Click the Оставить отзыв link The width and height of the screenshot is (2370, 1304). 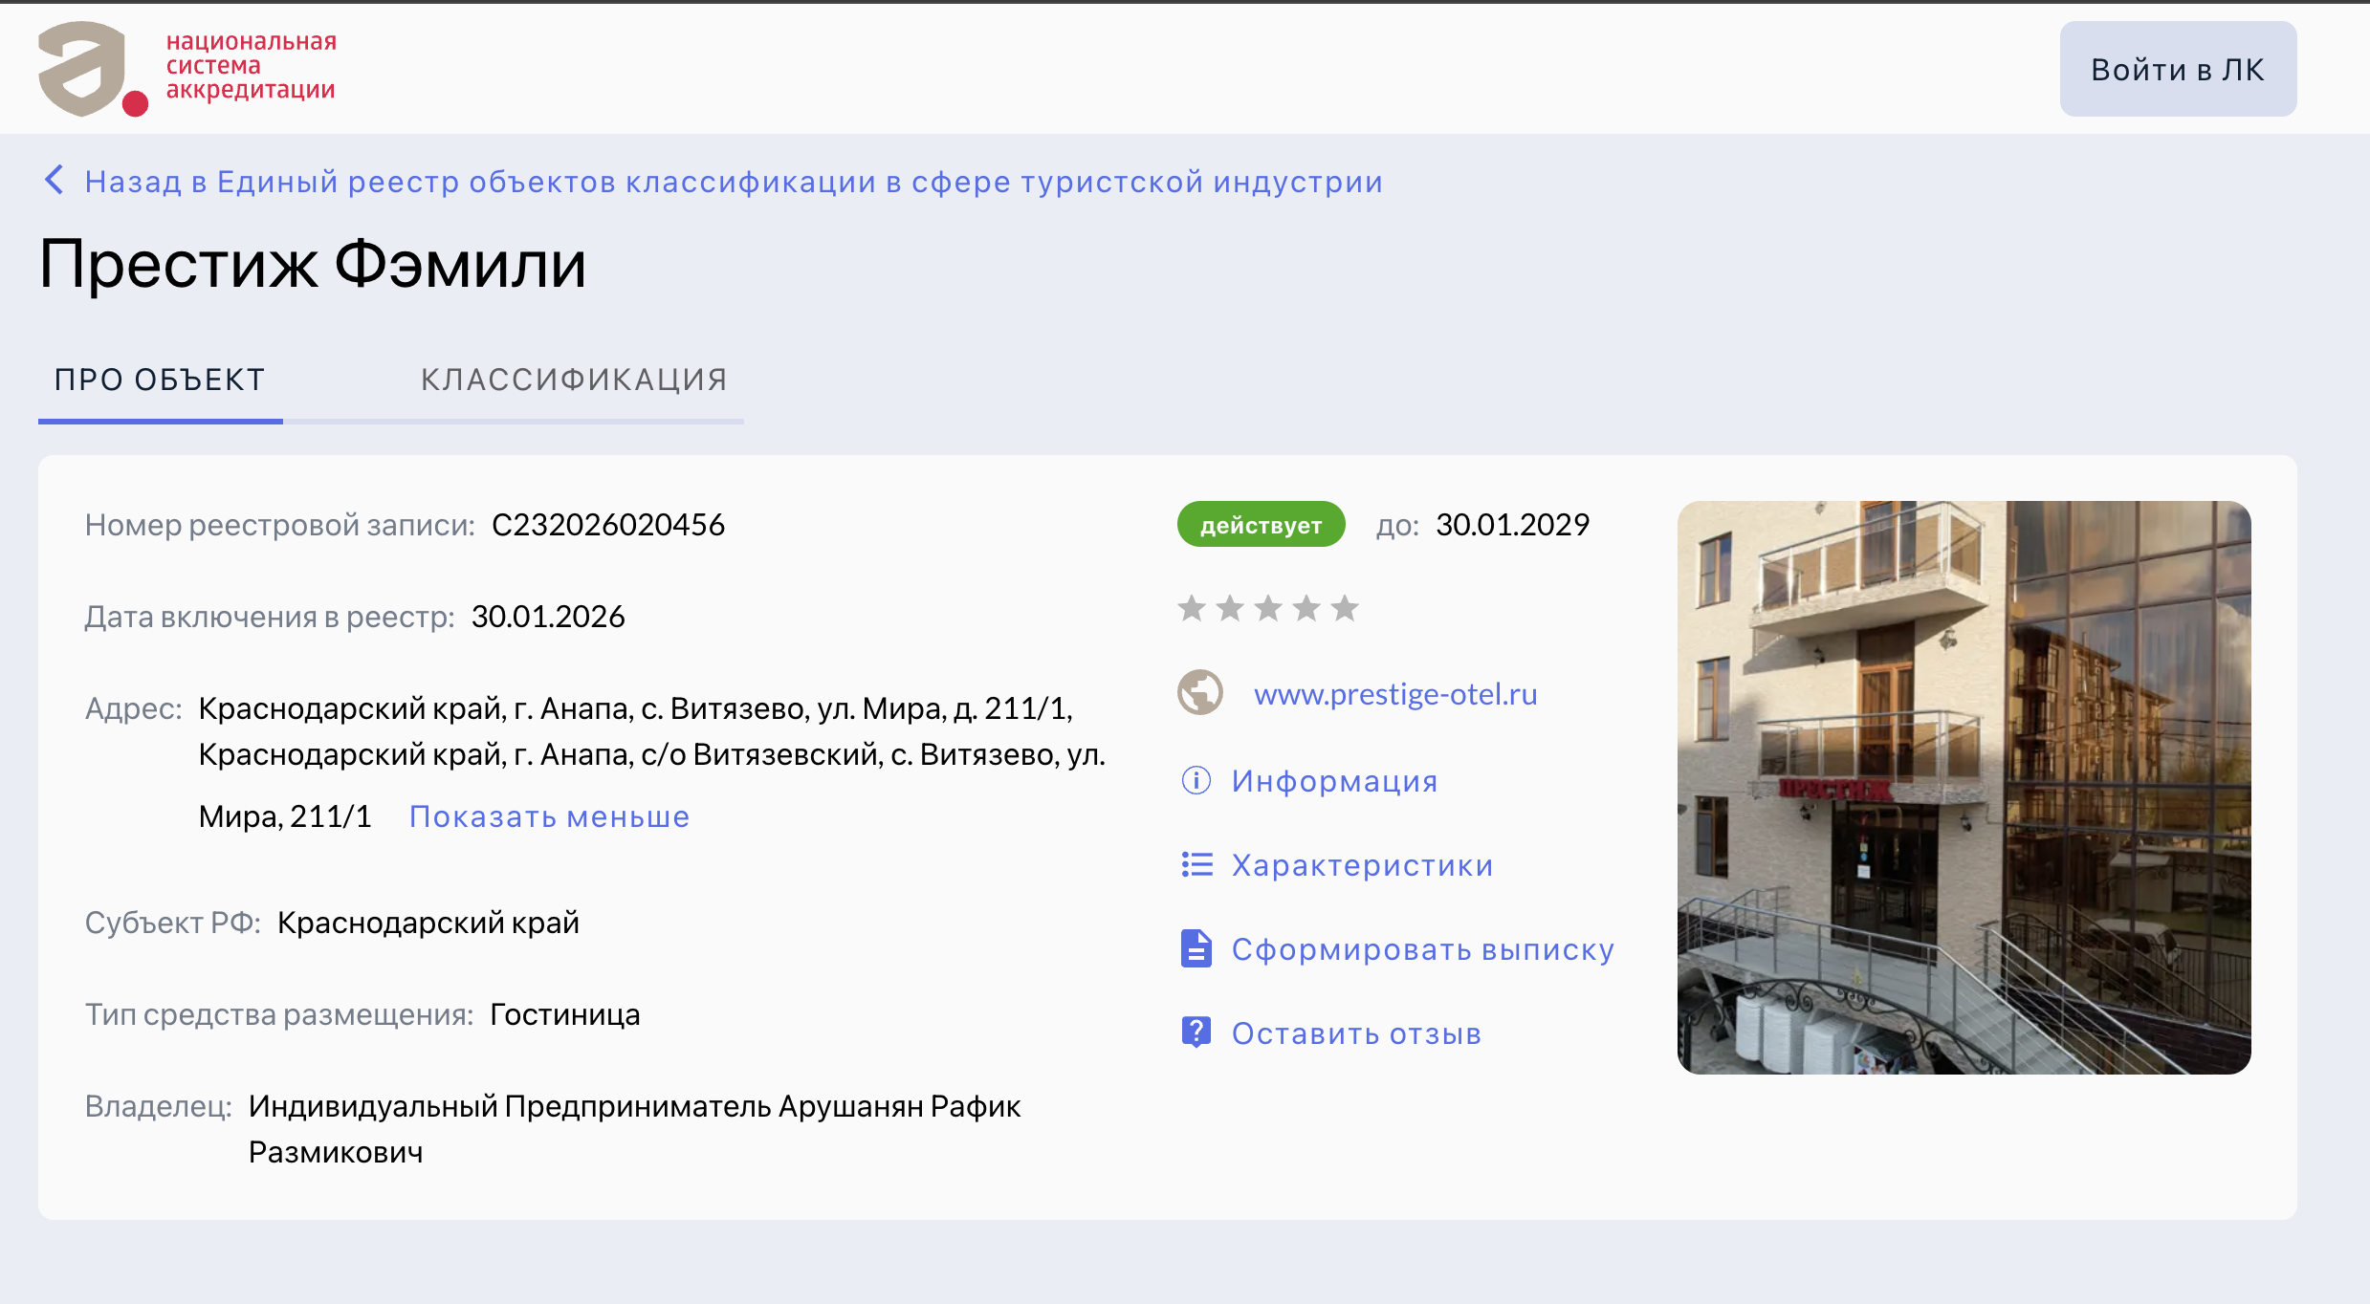[1356, 1033]
